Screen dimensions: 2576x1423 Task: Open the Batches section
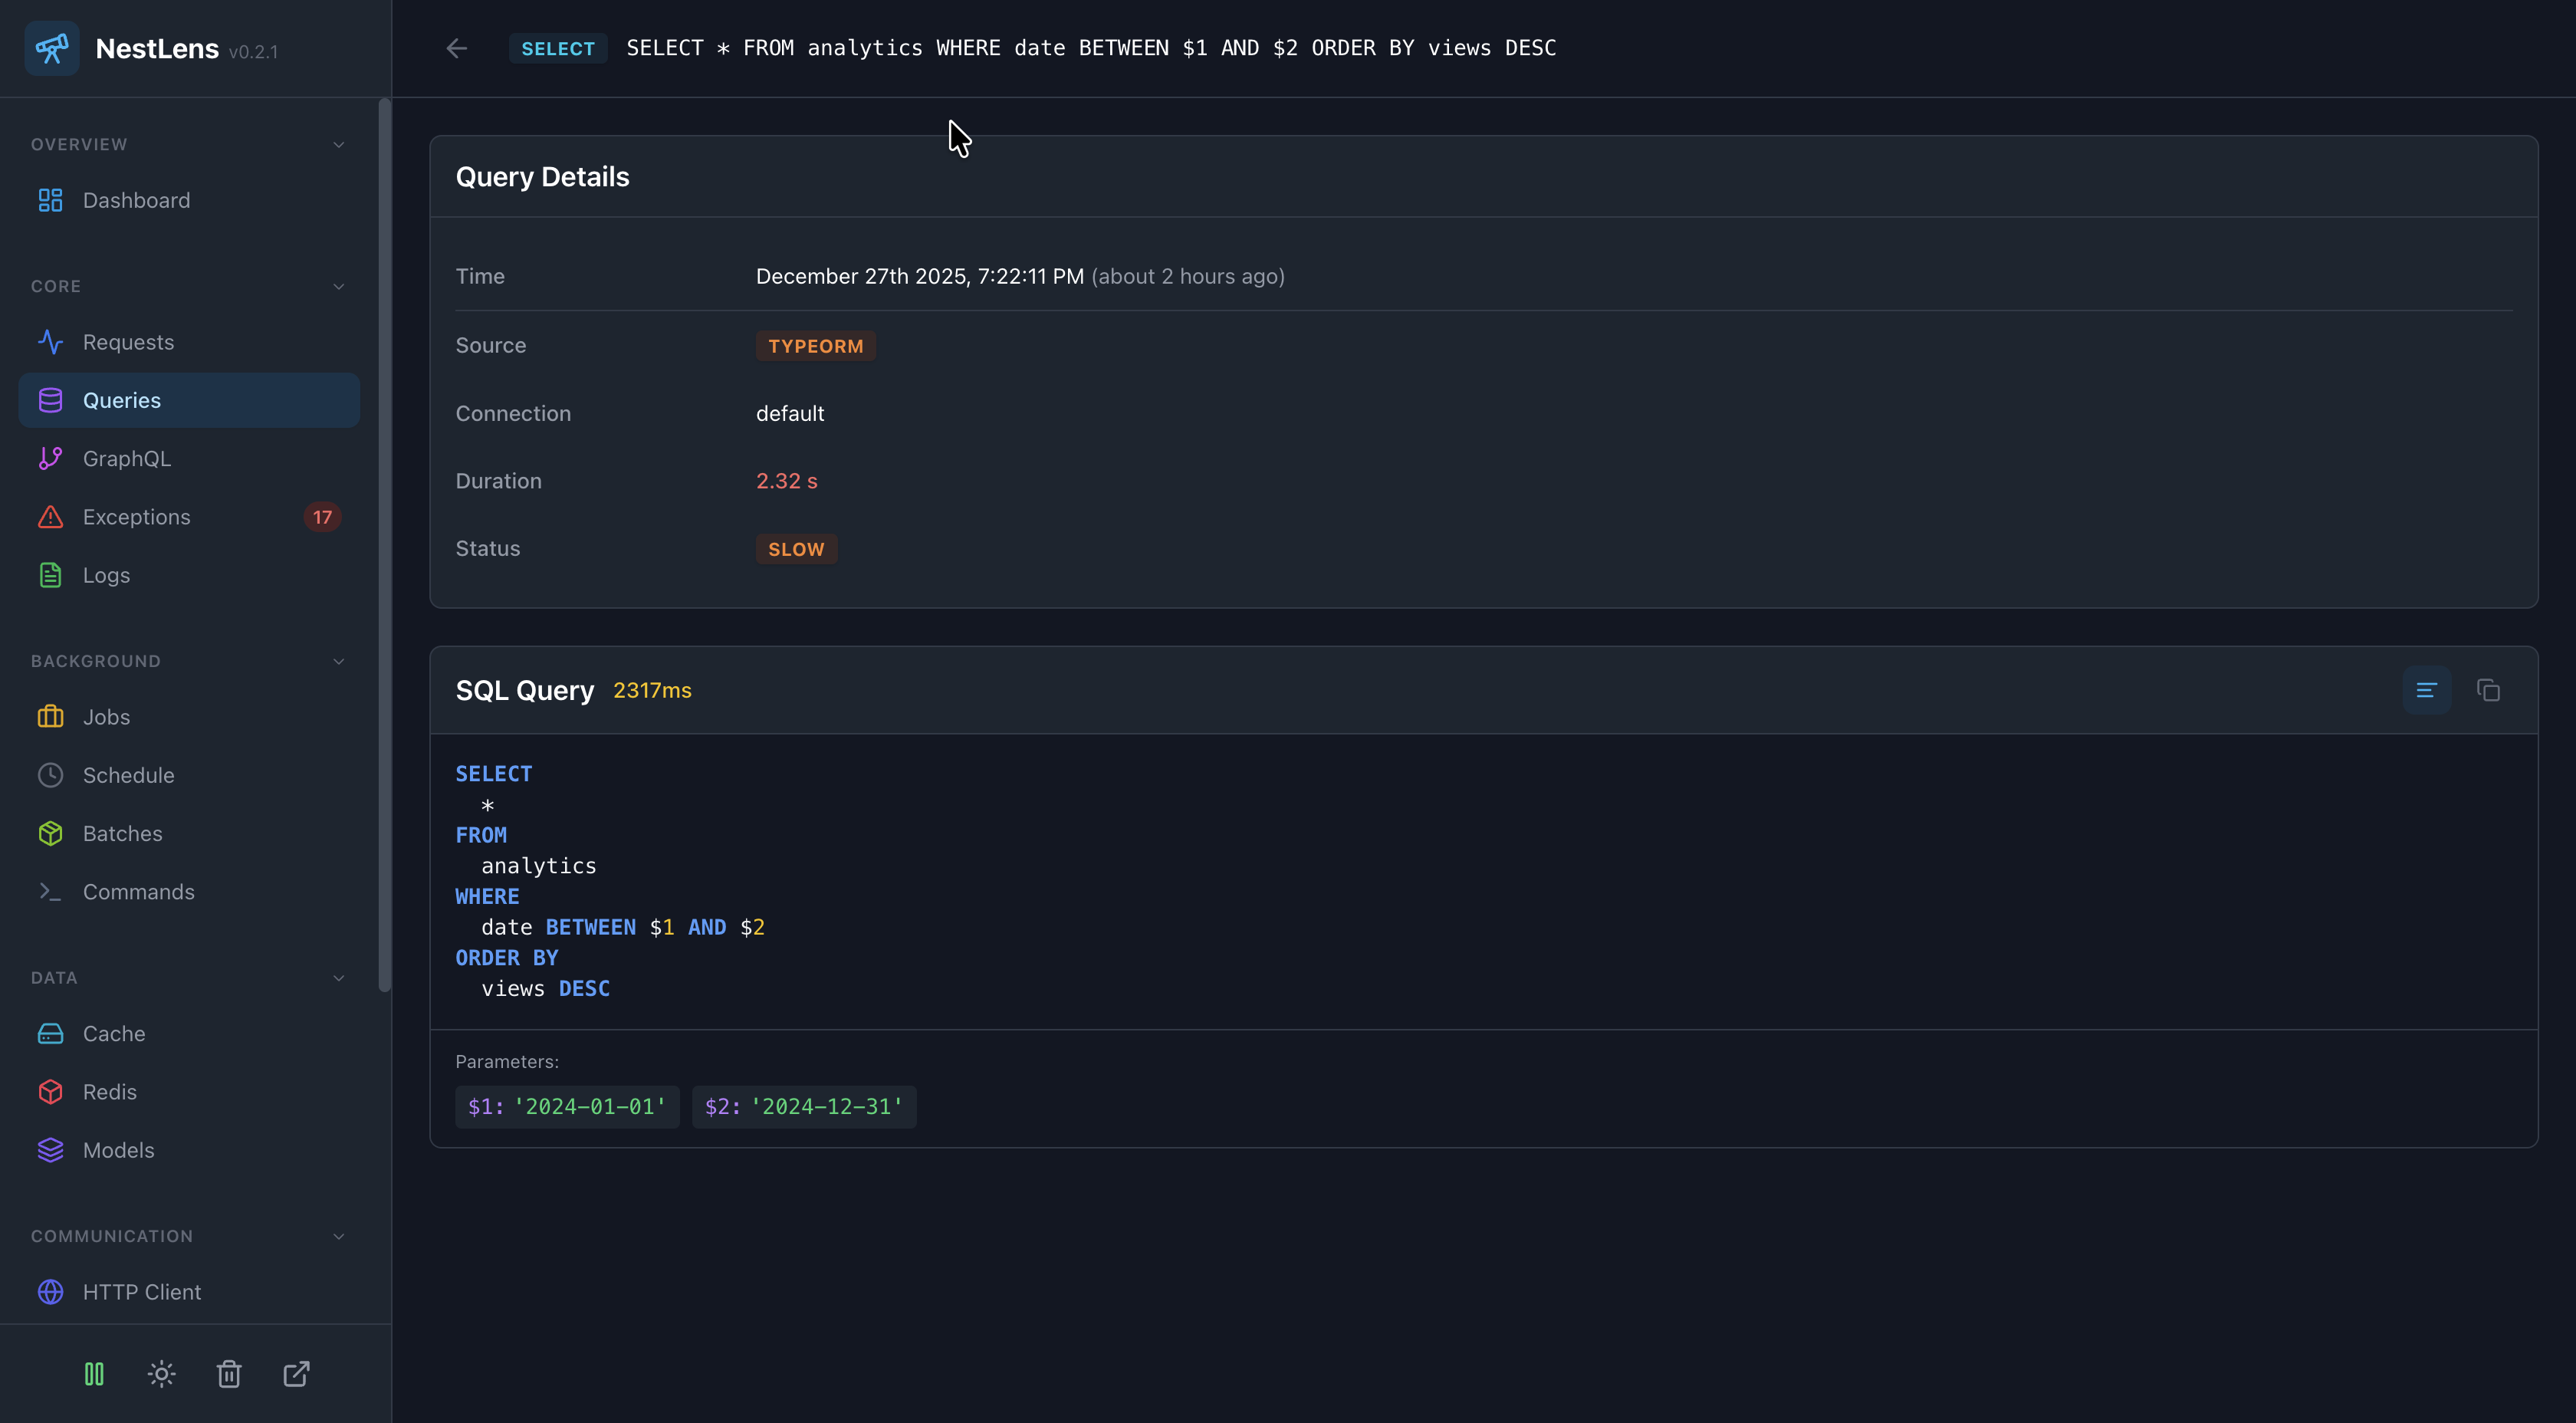tap(122, 834)
